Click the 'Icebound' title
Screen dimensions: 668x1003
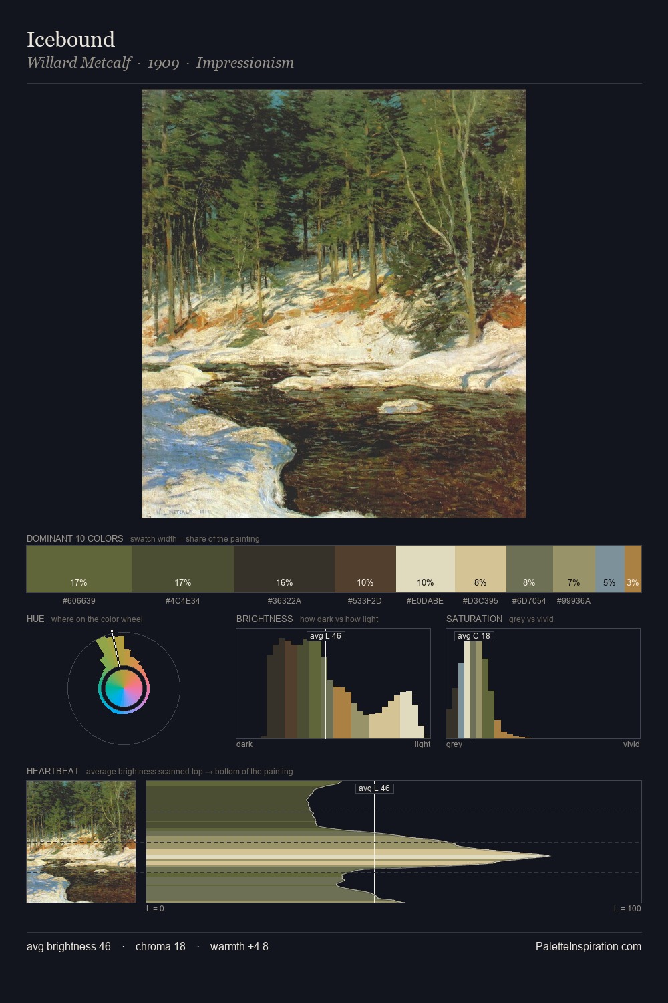(x=71, y=39)
